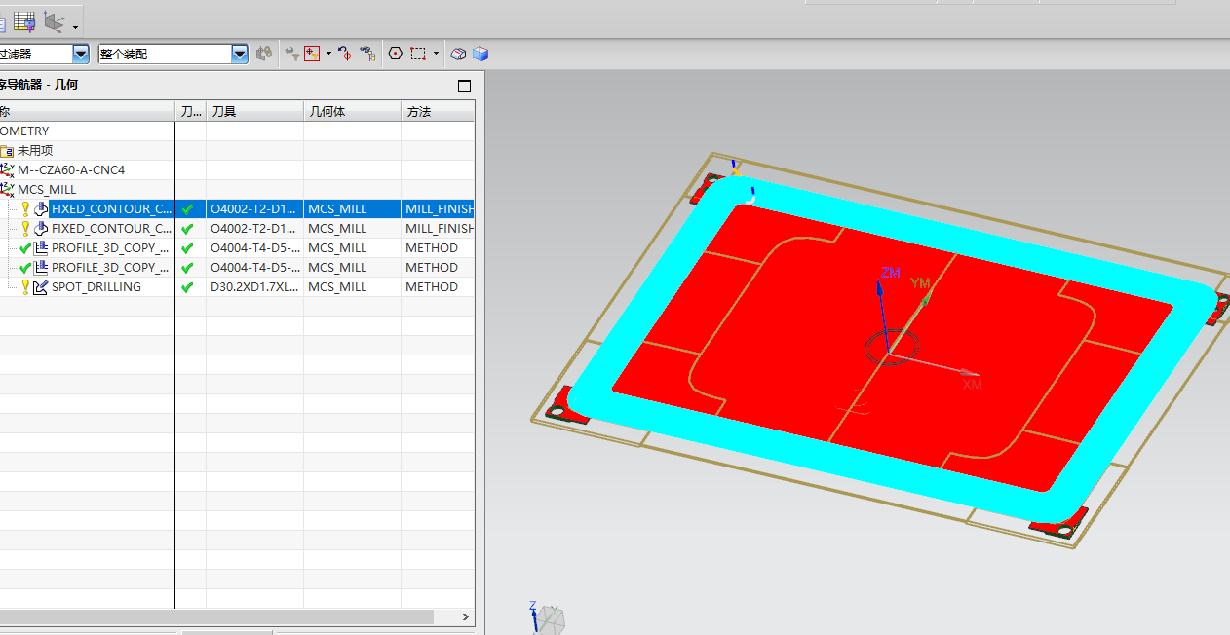This screenshot has width=1230, height=635.
Task: Click the 刀... toolpath column header
Action: (191, 111)
